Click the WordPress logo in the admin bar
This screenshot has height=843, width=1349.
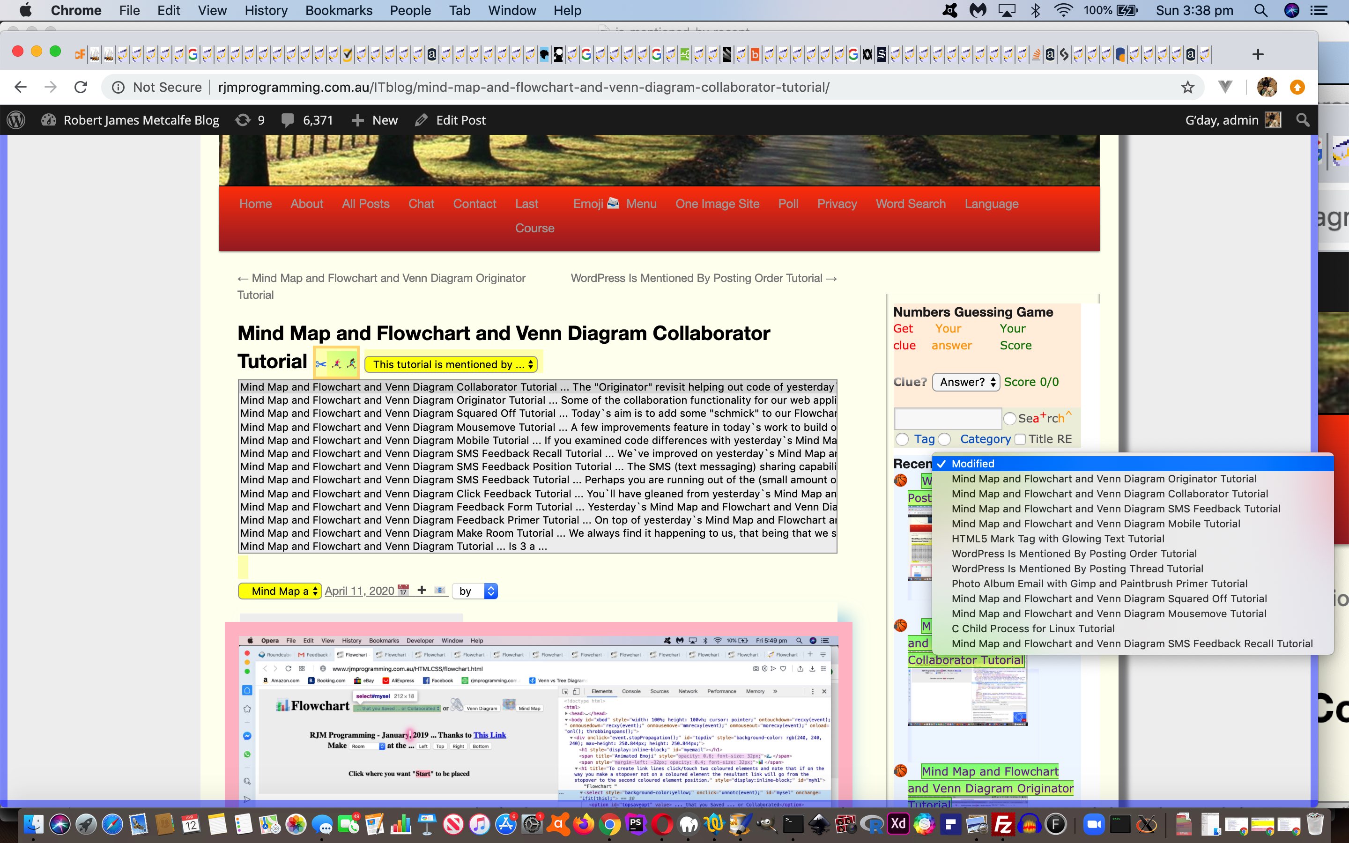[x=16, y=120]
